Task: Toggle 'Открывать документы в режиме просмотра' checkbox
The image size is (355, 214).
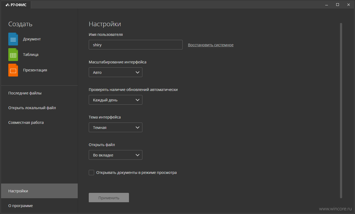Action: click(91, 173)
